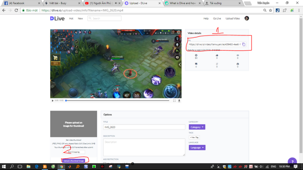The width and height of the screenshot is (303, 170).
Task: Click the Help link
Action: (x=206, y=18)
